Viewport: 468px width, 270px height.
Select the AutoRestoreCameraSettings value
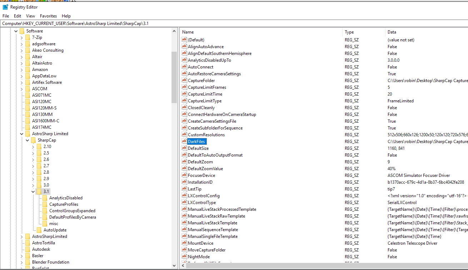coord(214,74)
